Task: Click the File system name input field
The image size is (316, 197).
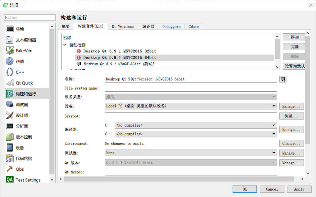Action: 191,88
